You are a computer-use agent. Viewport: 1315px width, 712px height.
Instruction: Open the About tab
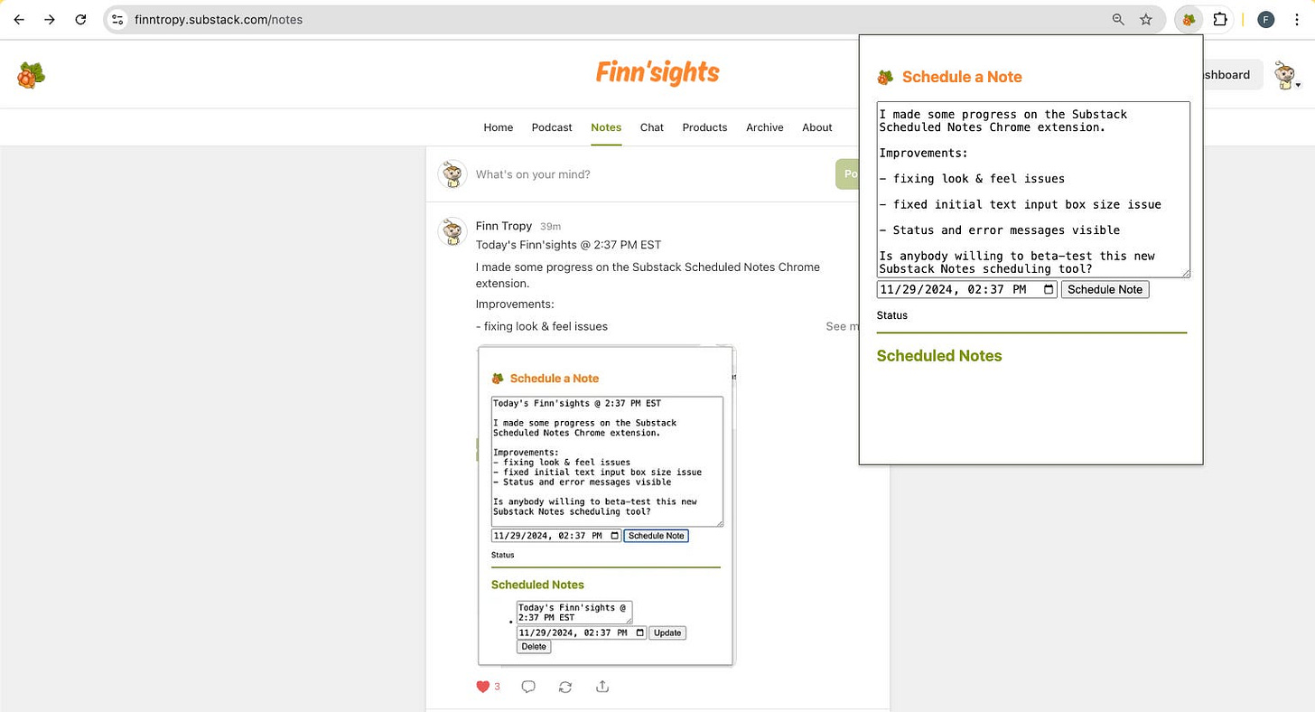click(x=816, y=127)
